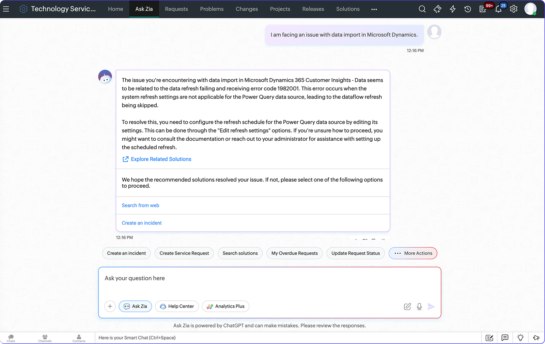
Task: Open pending approvals icon with 99+ badge
Action: coord(483,9)
